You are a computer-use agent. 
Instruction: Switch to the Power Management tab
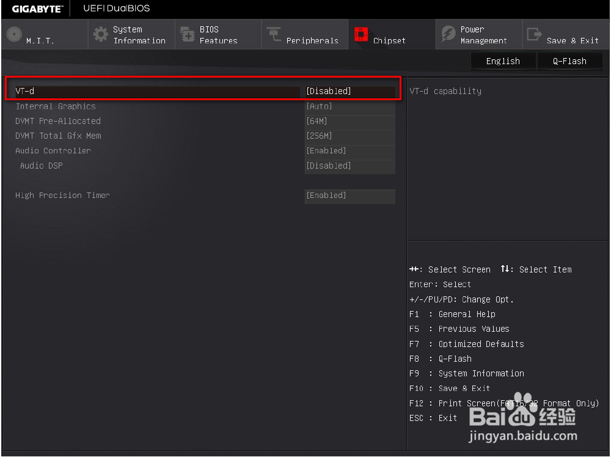coord(479,34)
